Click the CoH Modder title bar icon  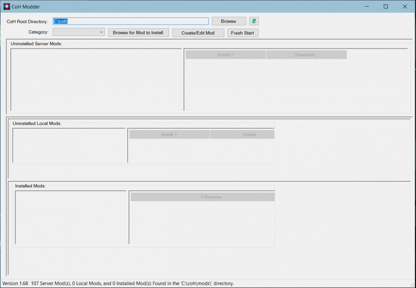pos(7,7)
